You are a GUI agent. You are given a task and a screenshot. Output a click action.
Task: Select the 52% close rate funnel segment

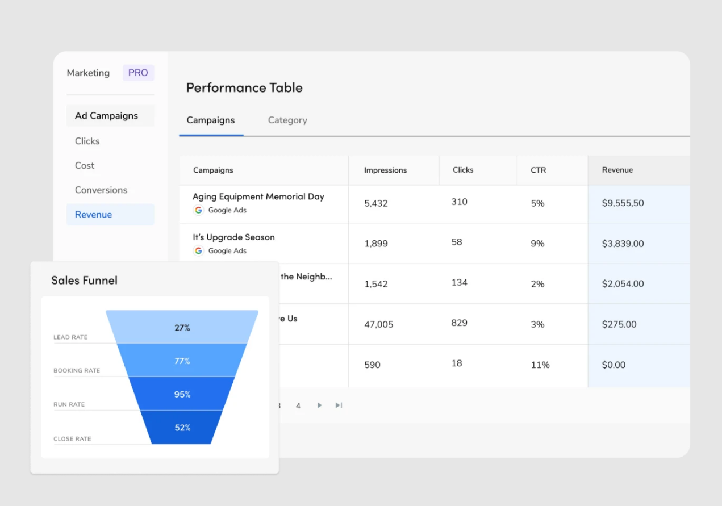182,428
